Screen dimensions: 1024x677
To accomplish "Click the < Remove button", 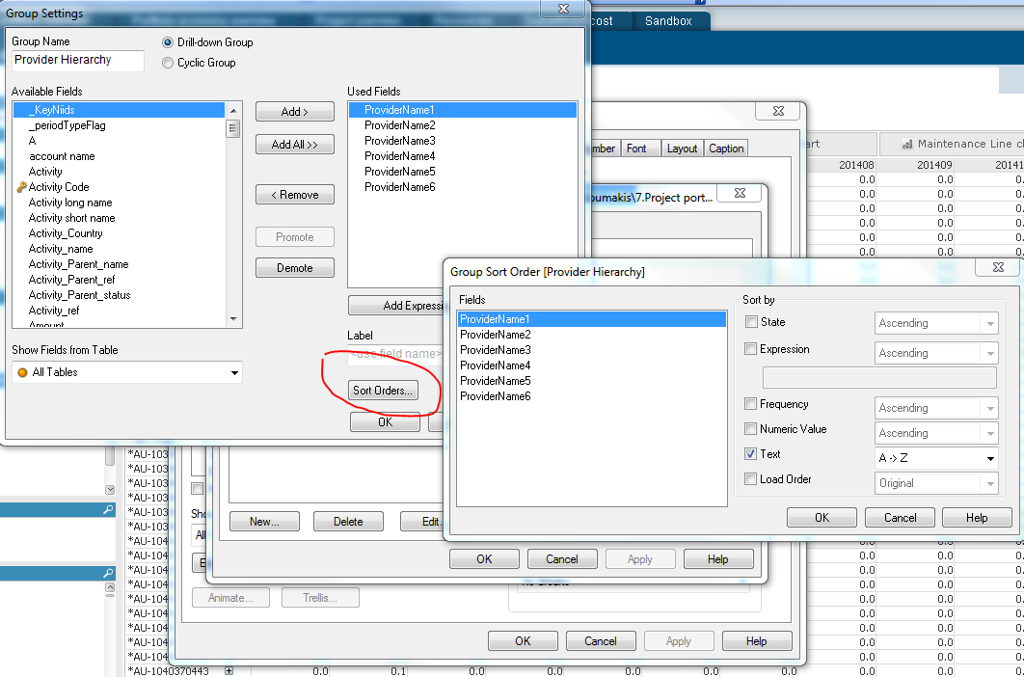I will (294, 195).
